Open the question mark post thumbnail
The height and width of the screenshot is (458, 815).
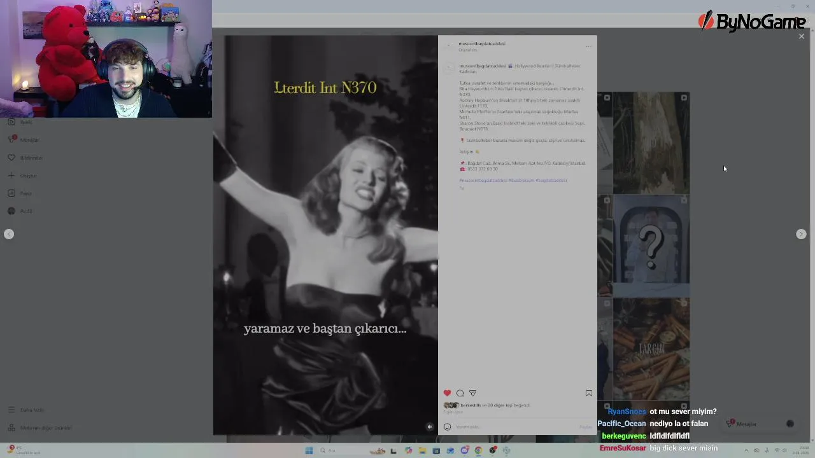651,245
